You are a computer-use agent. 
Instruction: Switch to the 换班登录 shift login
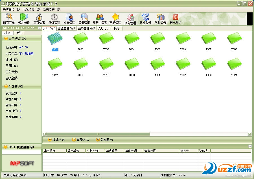point(145,19)
